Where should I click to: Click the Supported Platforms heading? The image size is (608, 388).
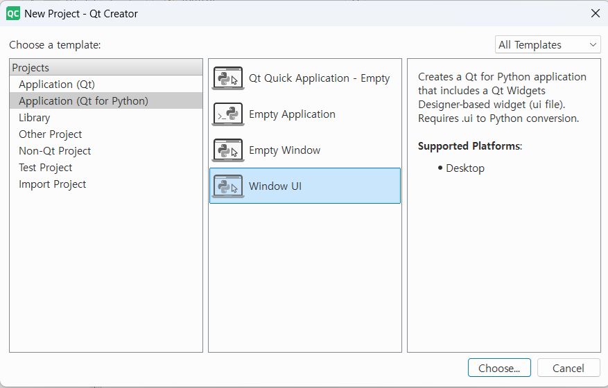click(470, 146)
